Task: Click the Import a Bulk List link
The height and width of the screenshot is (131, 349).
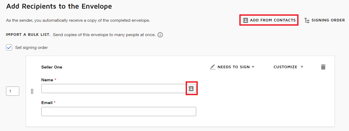Action: pyautogui.click(x=28, y=35)
